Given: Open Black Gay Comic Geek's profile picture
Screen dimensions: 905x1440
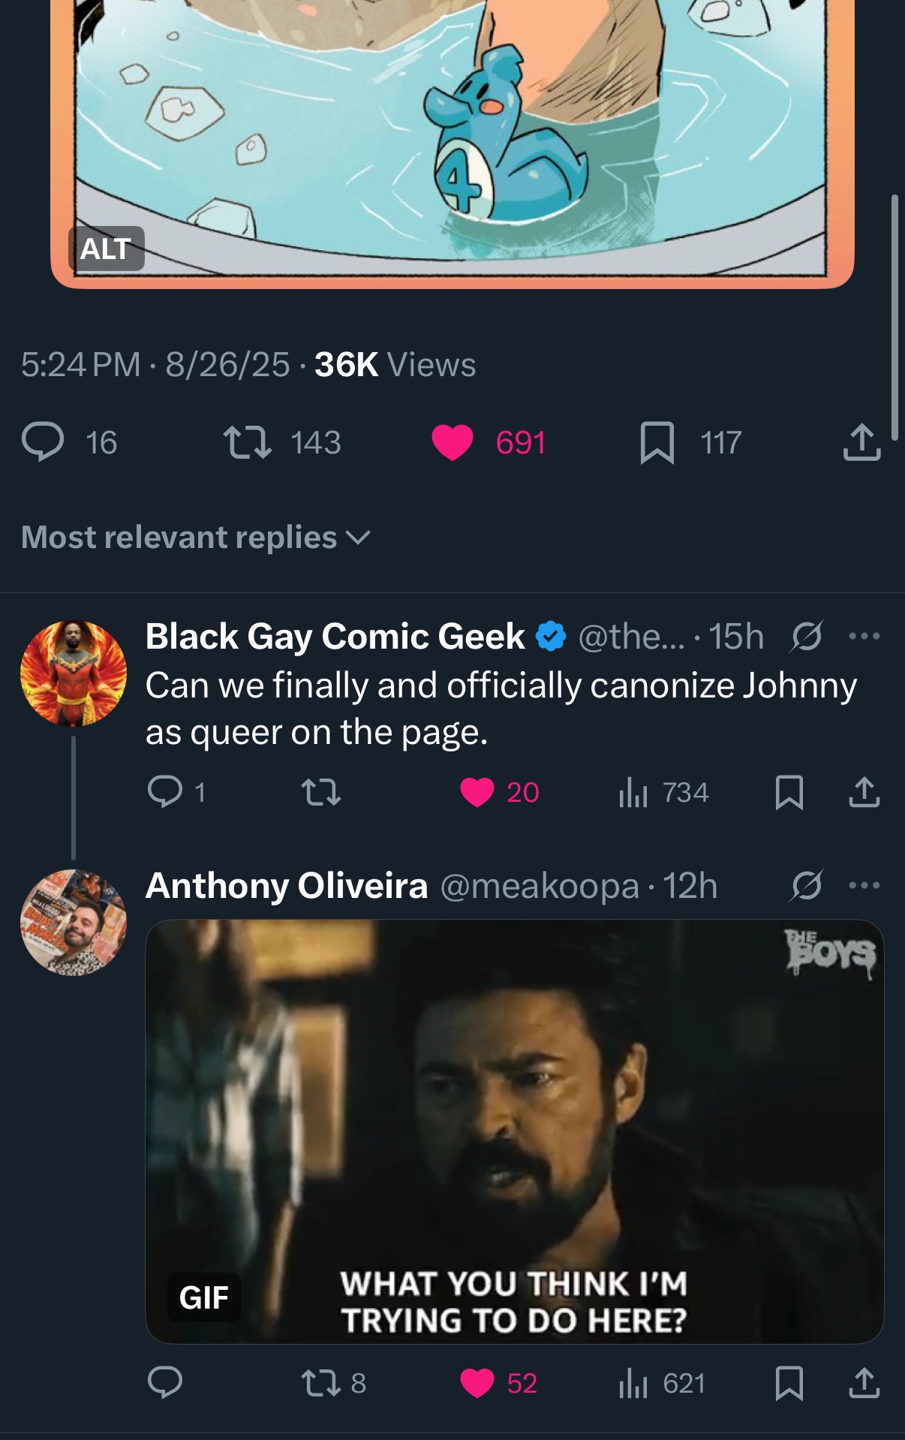Looking at the screenshot, I should [x=74, y=673].
